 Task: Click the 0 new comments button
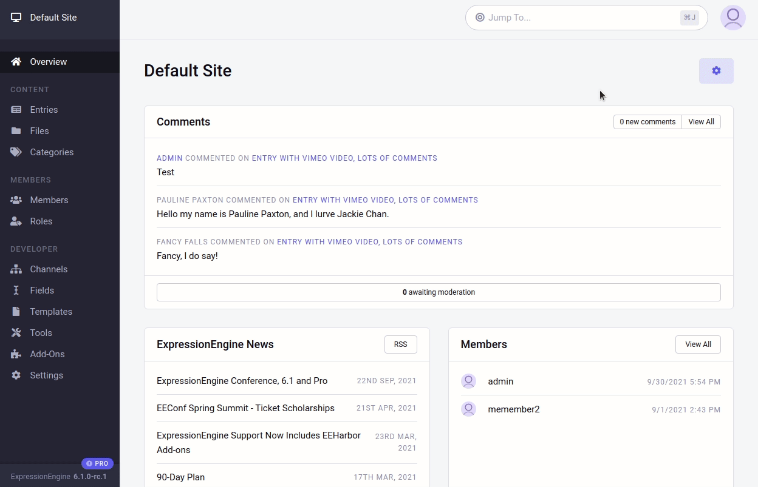pos(647,122)
